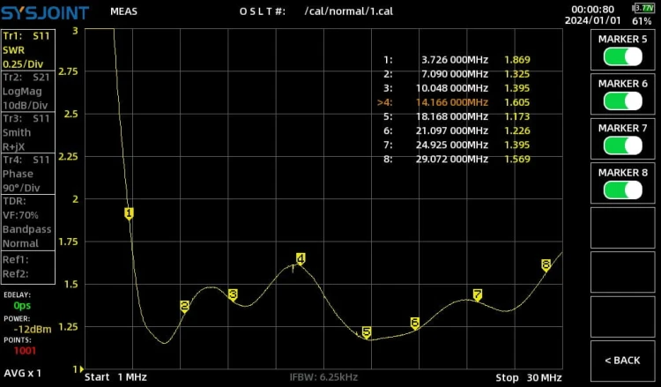Viewport: 661px width, 387px height.
Task: Tap the 10dB/Div scale label
Action: pos(25,106)
